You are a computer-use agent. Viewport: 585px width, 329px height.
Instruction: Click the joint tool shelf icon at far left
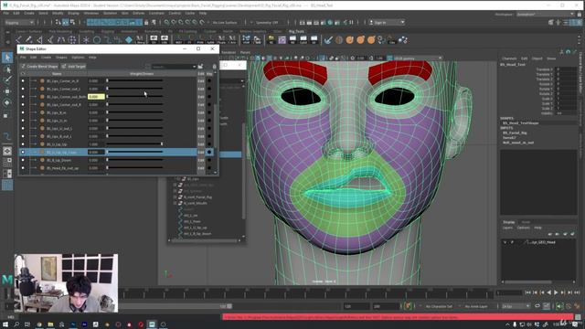(x=18, y=39)
